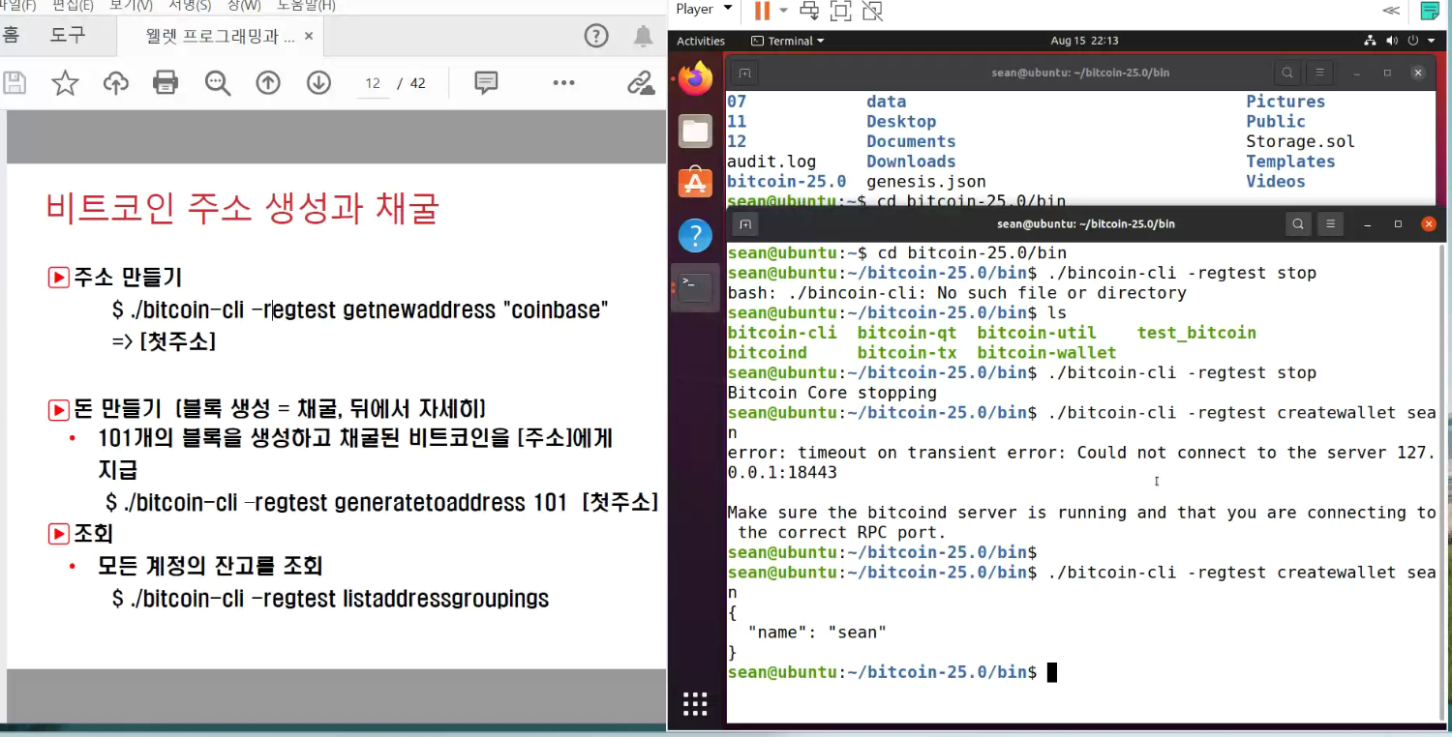Click the page number field showing 12
This screenshot has height=737, width=1452.
point(373,83)
